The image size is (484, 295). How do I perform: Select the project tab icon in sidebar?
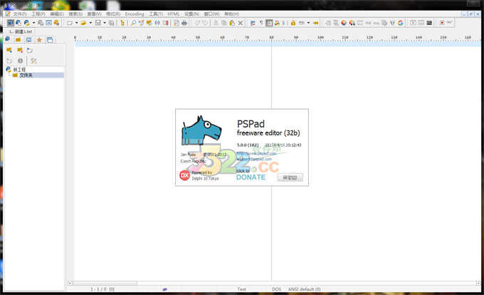point(8,39)
